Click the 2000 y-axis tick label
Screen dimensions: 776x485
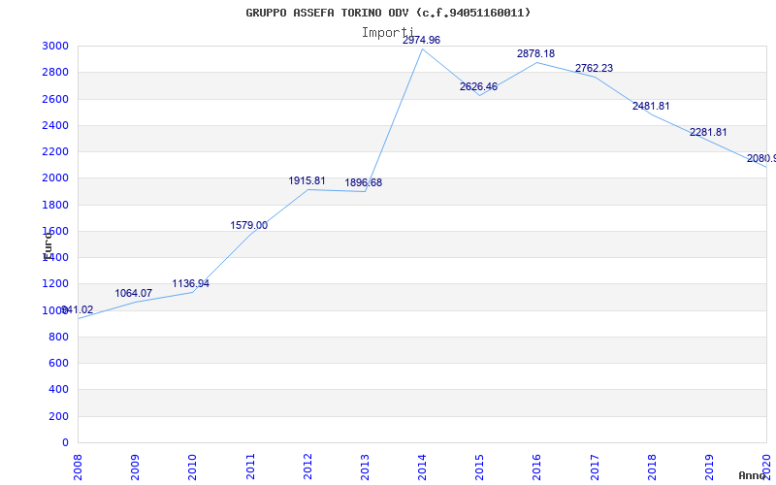click(x=55, y=178)
